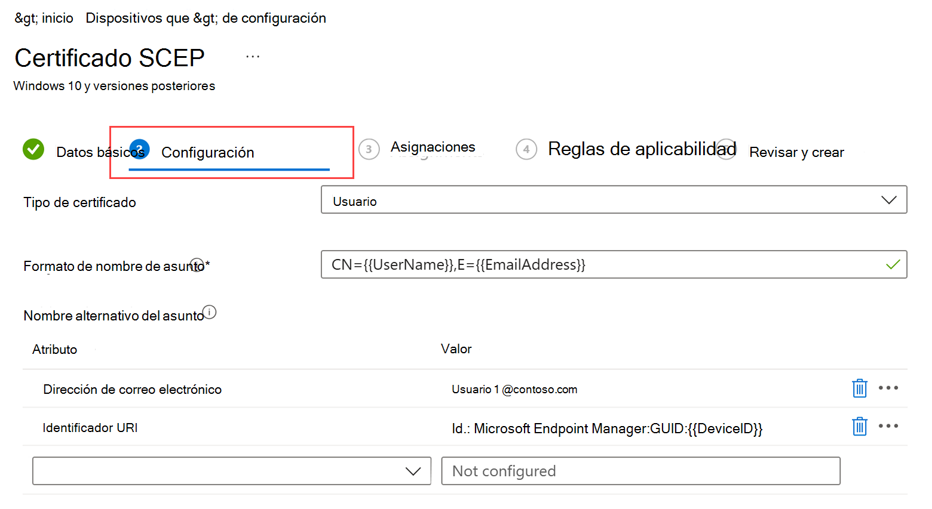Delete the Dirección de correo electrónico row
The width and height of the screenshot is (932, 509).
point(859,388)
